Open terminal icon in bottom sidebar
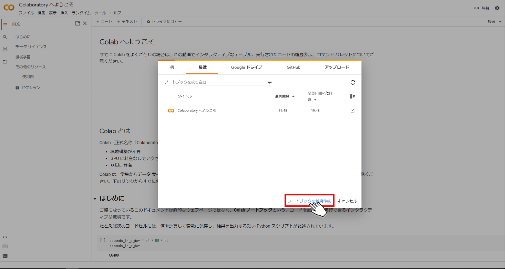The height and width of the screenshot is (269, 505). [5, 256]
